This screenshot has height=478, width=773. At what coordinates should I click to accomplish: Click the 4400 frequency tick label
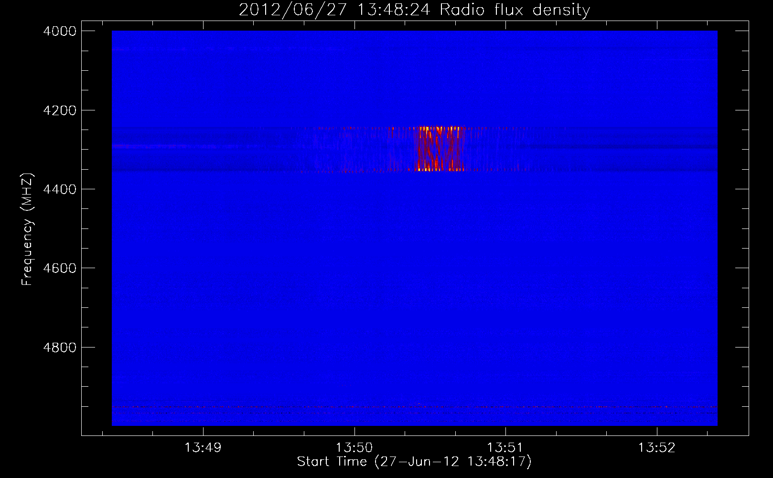pyautogui.click(x=60, y=189)
